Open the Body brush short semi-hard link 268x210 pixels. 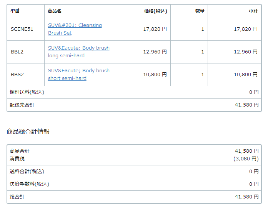point(78,71)
